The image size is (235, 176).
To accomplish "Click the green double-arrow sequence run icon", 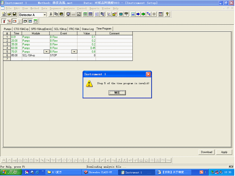I will 143,14.
